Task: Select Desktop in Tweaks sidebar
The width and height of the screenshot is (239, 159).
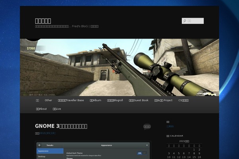Action: pyautogui.click(x=50, y=157)
